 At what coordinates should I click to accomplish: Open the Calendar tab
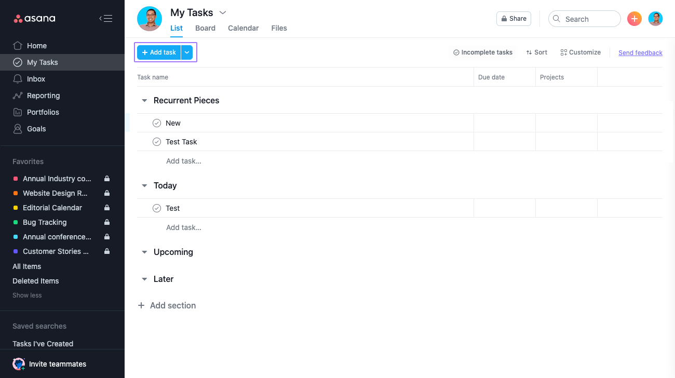(243, 28)
